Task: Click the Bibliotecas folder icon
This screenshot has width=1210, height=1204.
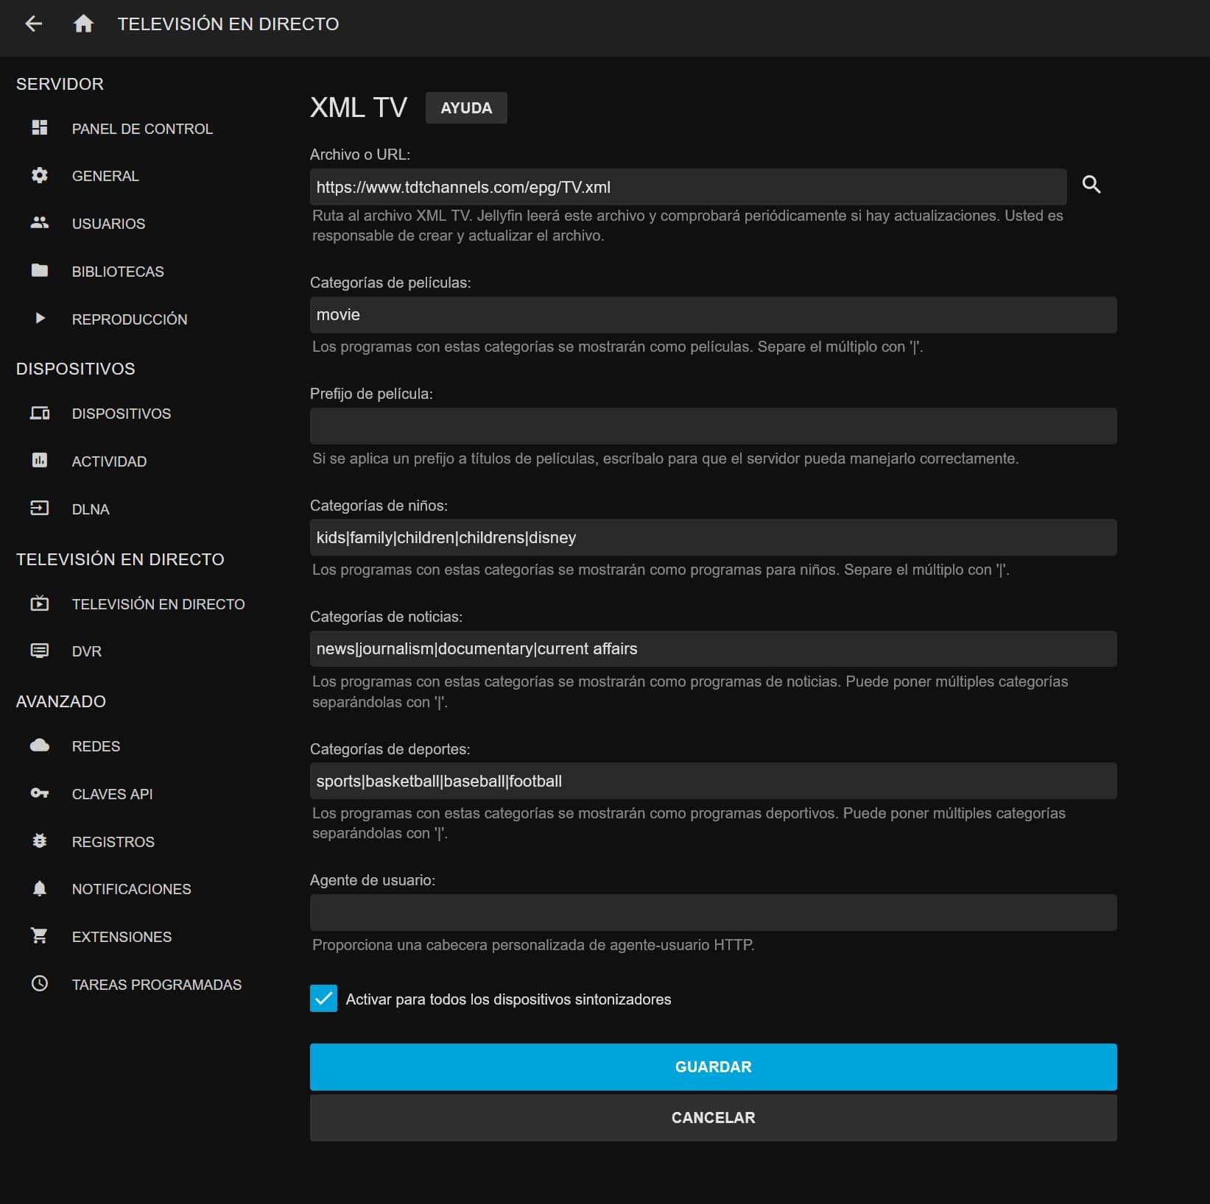Action: point(40,271)
